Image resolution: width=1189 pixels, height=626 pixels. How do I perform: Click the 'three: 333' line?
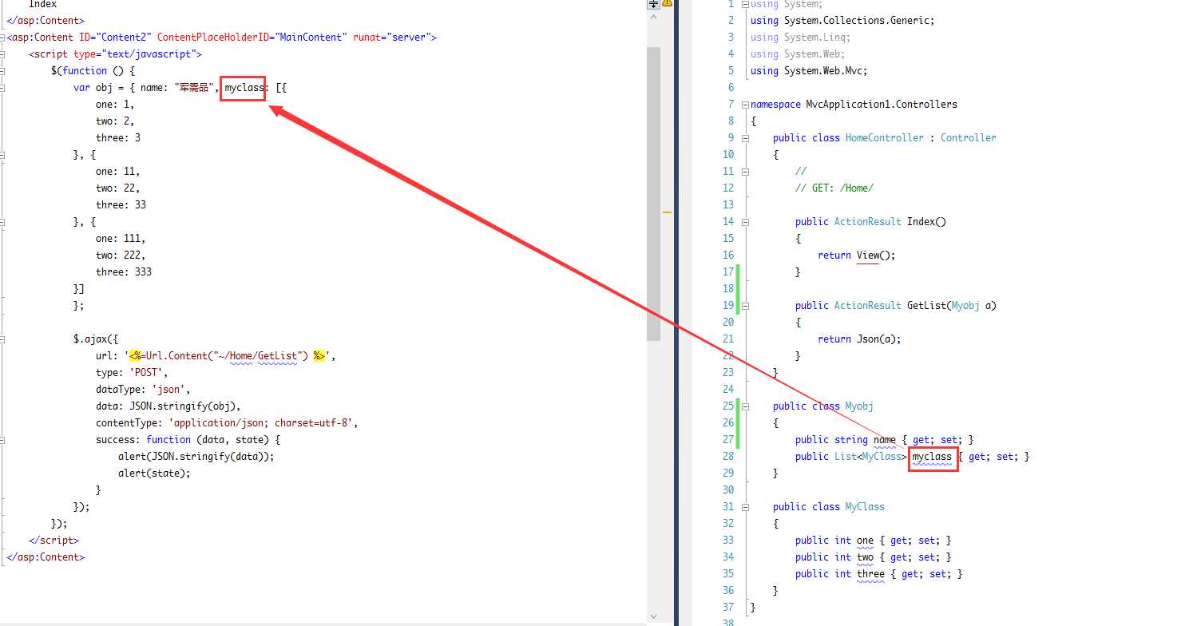click(x=124, y=271)
